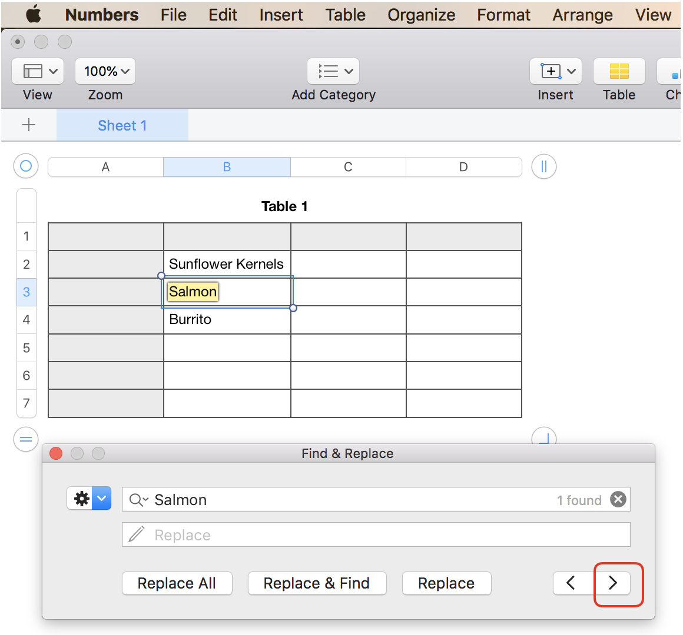Select row 7 header
The width and height of the screenshot is (683, 635).
click(x=26, y=403)
